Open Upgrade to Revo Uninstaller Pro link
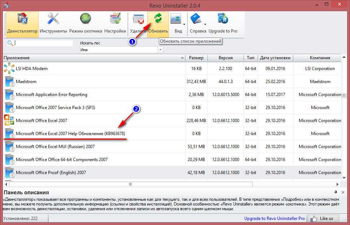This screenshot has width=350, height=225. 274,218
